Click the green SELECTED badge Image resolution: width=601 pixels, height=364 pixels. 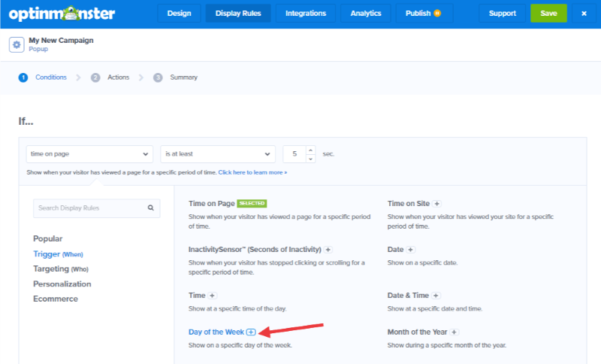pos(252,203)
